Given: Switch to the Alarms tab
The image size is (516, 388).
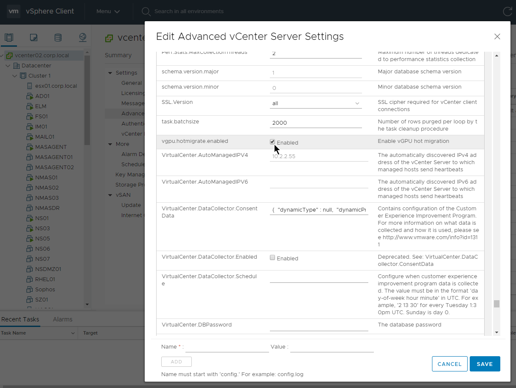Looking at the screenshot, I should point(62,319).
